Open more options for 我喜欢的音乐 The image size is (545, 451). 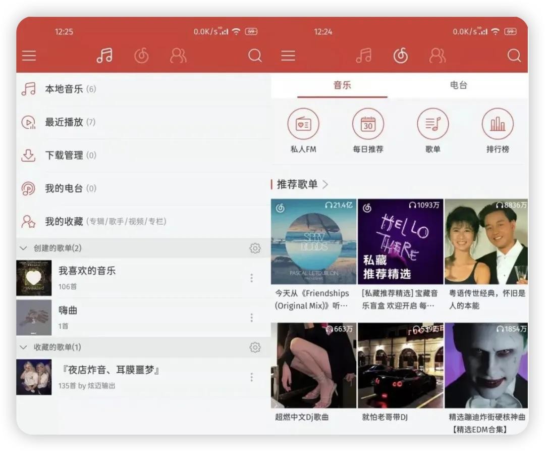pos(251,278)
